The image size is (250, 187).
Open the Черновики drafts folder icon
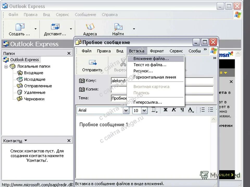pos(20,99)
